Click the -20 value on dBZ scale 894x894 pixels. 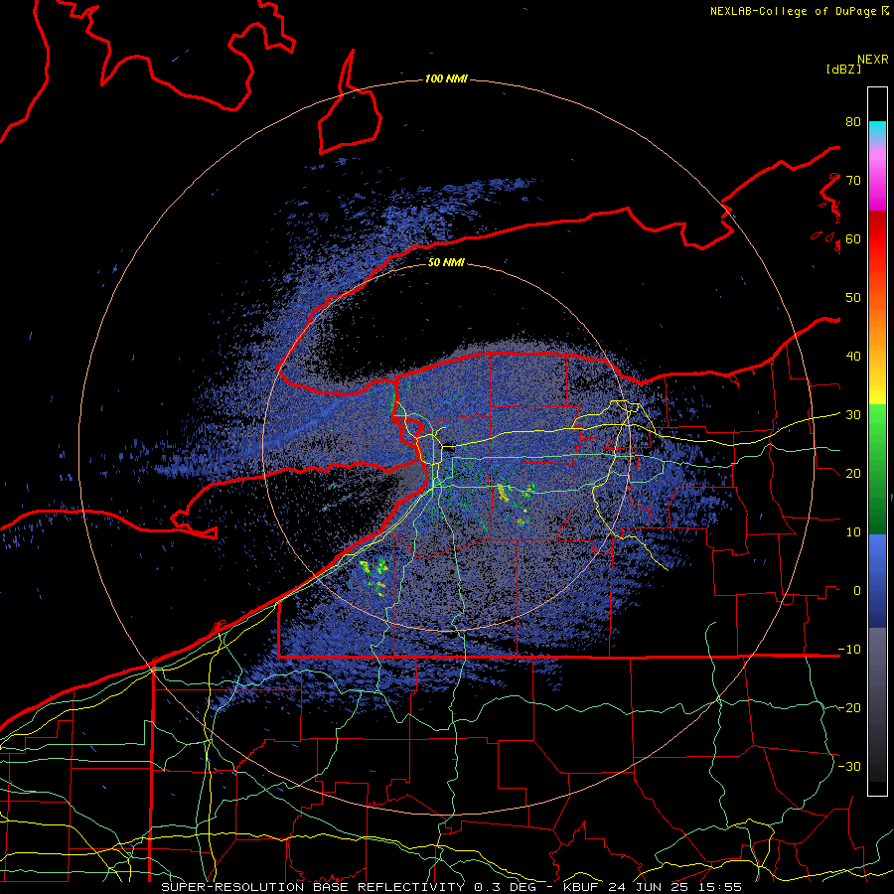pos(849,708)
